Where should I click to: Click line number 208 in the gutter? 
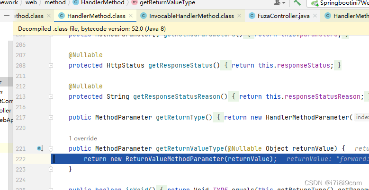tap(21, 66)
